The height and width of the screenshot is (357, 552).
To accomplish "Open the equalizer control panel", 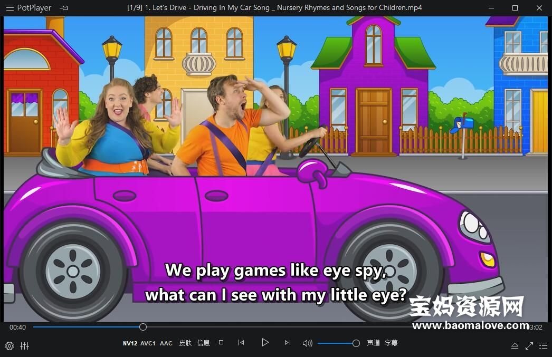I will [x=25, y=346].
